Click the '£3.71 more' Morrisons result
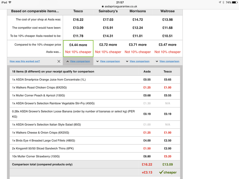The image size is (239, 179). coord(138,45)
